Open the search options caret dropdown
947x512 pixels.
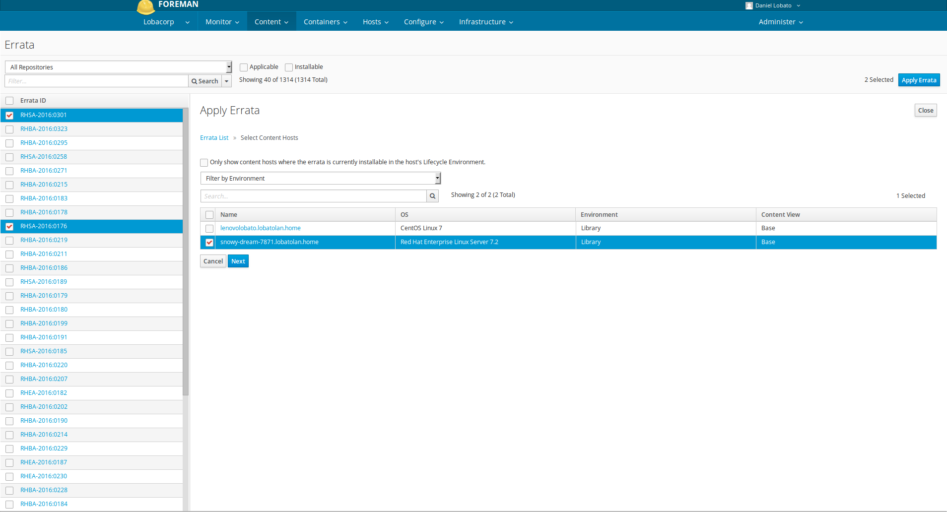pyautogui.click(x=227, y=81)
